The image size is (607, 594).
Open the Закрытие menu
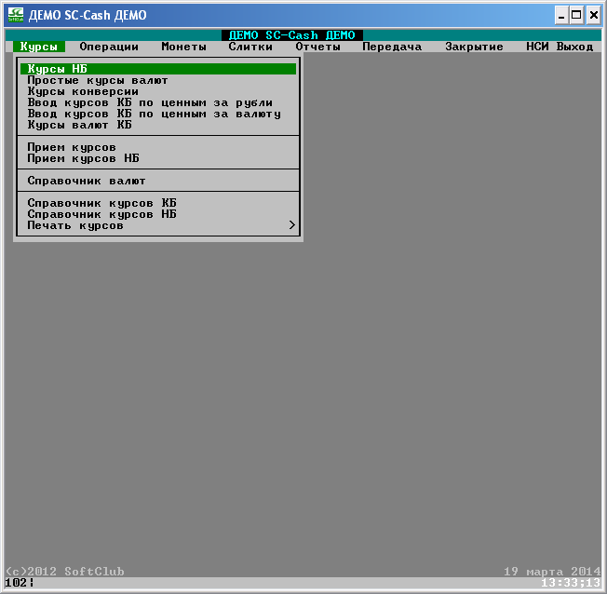(474, 47)
